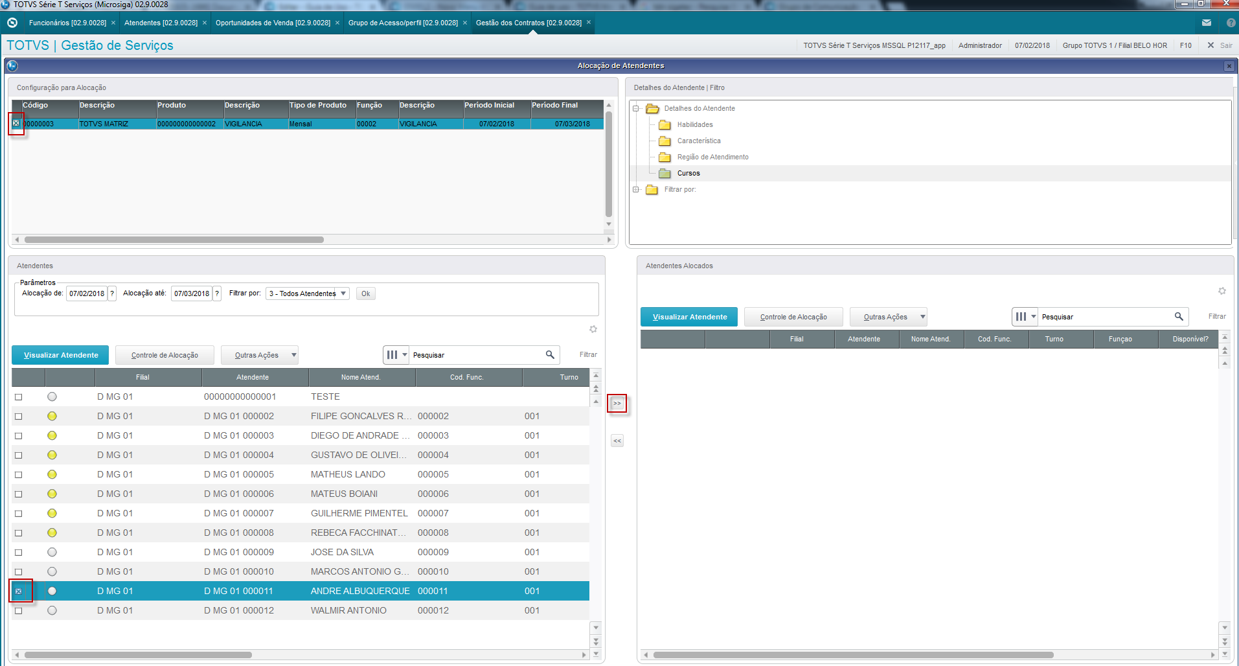This screenshot has height=666, width=1239.
Task: Switch to the Gestão dos Contratos tab
Action: point(529,23)
